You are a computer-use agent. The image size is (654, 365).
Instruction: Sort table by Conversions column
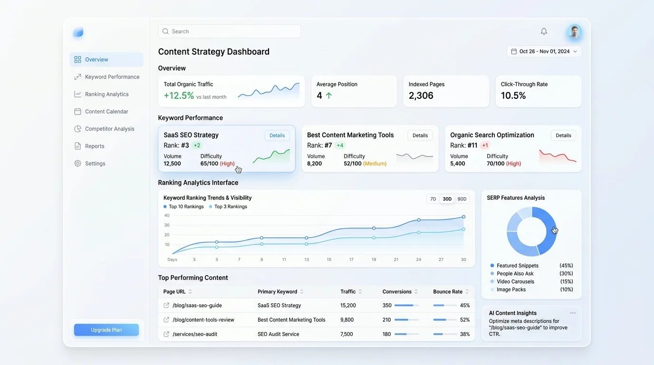[416, 292]
